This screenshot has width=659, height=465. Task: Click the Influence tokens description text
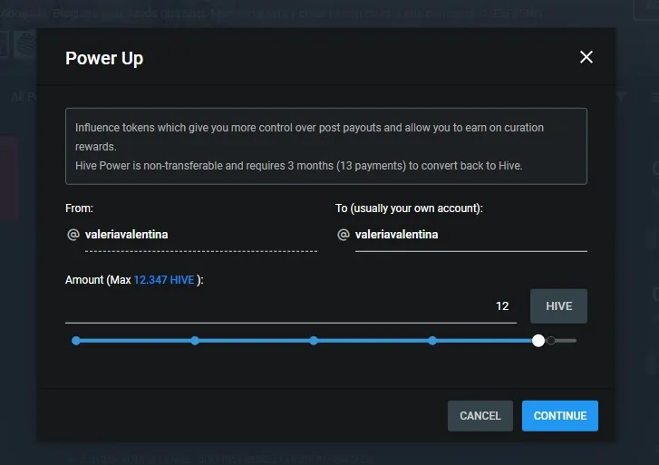pos(309,137)
